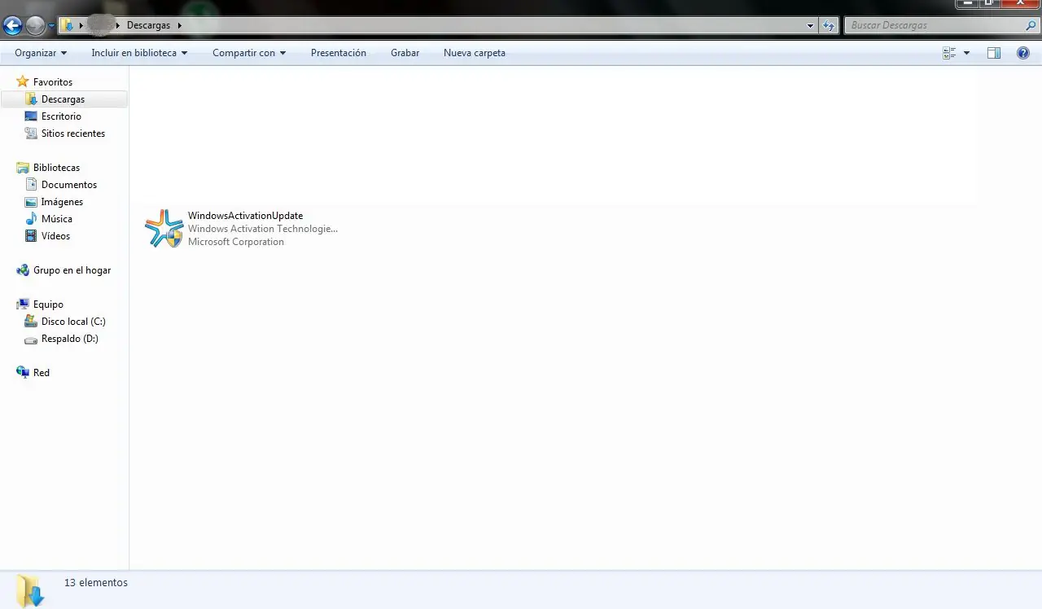
Task: Click the Presentación button
Action: (339, 53)
